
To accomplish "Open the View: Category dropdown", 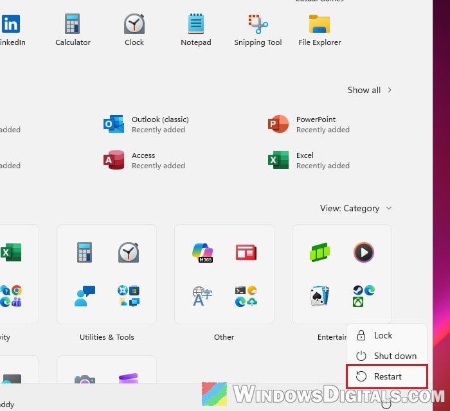I will [x=356, y=208].
